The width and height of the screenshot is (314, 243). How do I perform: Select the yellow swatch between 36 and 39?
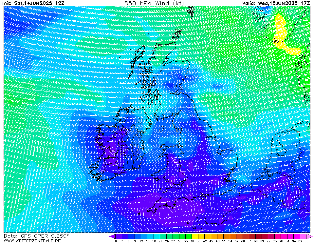195,236
